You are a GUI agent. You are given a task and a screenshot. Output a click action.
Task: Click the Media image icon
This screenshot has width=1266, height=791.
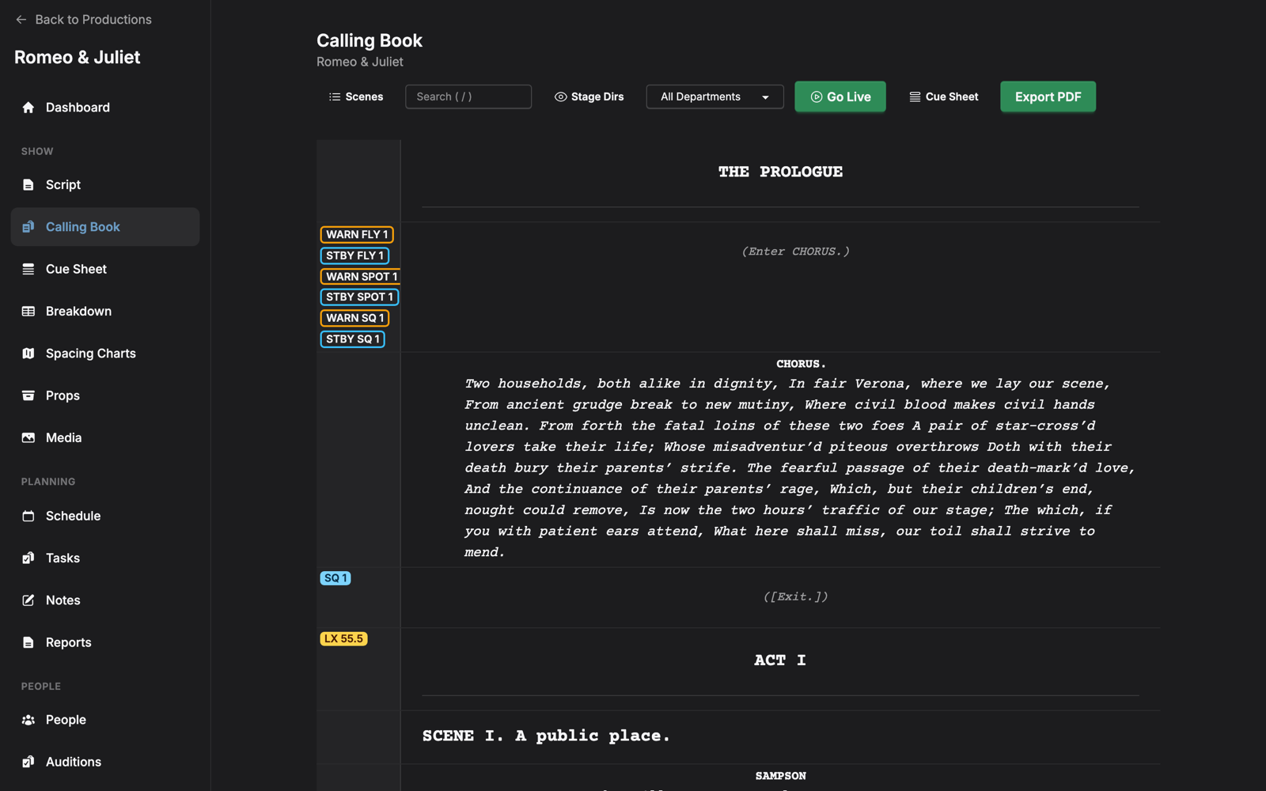click(x=28, y=437)
